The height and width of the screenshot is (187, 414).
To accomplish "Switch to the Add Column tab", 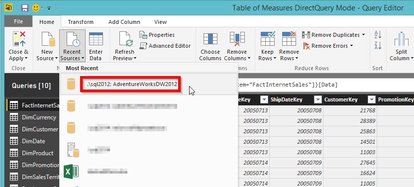I will coord(124,22).
